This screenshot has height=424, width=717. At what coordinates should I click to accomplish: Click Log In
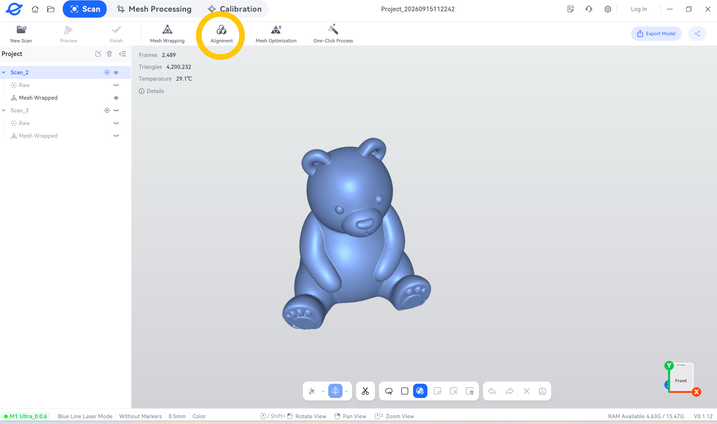[639, 9]
